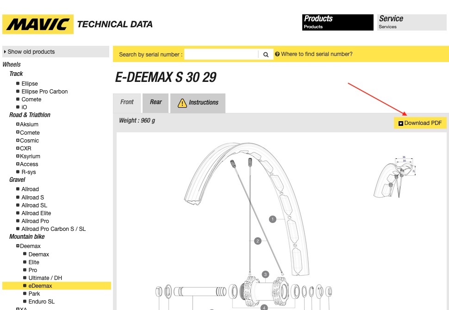Click part number 4 marker below hub

pyautogui.click(x=264, y=307)
